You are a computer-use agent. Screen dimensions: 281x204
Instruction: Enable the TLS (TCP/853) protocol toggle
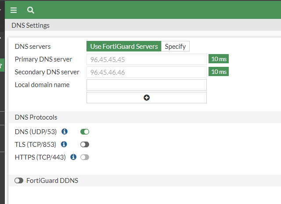pyautogui.click(x=85, y=144)
